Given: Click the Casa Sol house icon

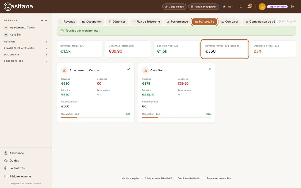Looking at the screenshot, I should (x=145, y=70).
